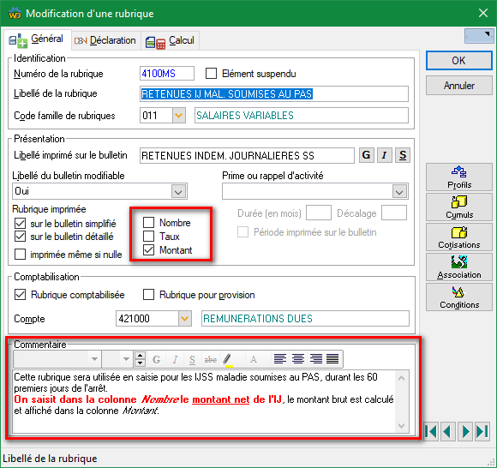Expand Prime ou rappel d'activité dropdown
This screenshot has height=468, width=497.
pyautogui.click(x=399, y=191)
